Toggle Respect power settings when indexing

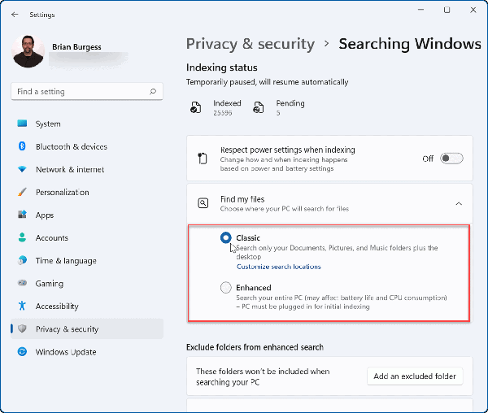click(451, 159)
